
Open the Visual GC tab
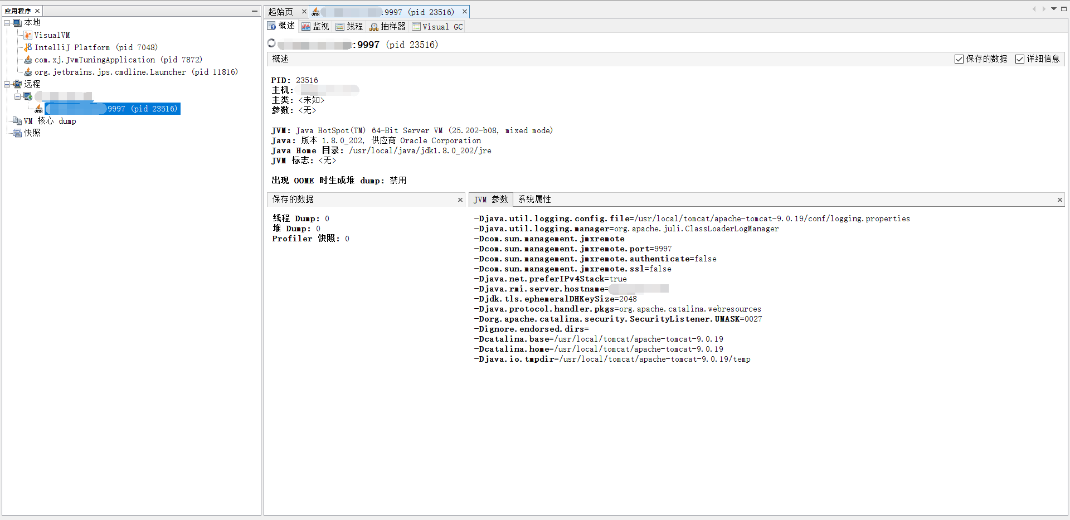coord(437,27)
